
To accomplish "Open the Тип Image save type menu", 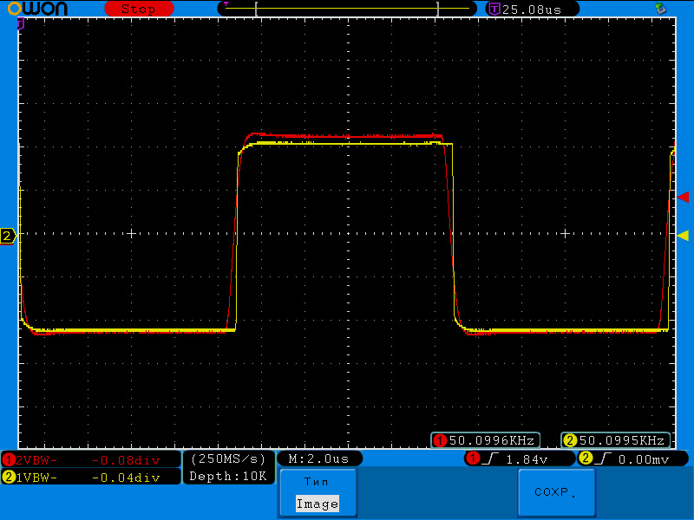I will [318, 492].
